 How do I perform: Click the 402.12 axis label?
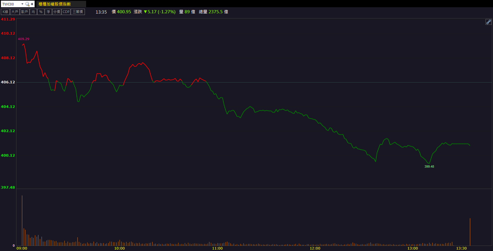[8, 131]
